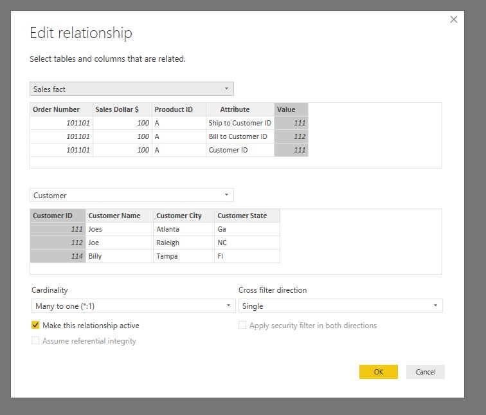
Task: Click the Atlanta city cell
Action: [184, 229]
